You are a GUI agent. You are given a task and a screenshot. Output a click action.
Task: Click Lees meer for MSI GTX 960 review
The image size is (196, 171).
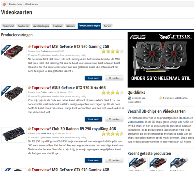click(93, 78)
